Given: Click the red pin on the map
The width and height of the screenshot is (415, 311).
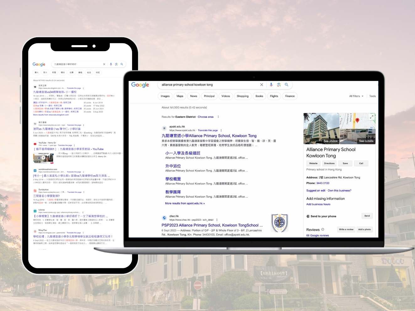Looking at the screenshot, I should click(357, 120).
